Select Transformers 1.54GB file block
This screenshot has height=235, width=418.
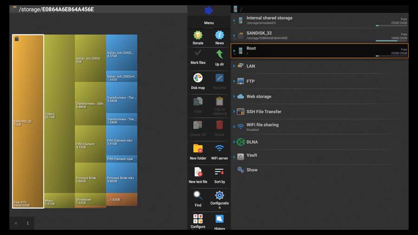(122, 119)
